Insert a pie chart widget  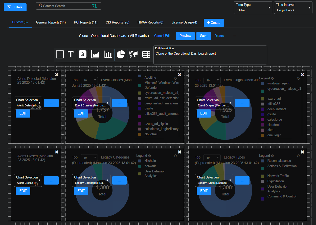(x=121, y=54)
